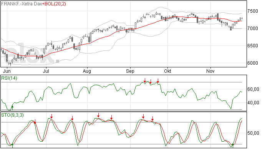Click the second stochastic sell arrow in September
Viewport: 265px width, 149px height.
152,119
